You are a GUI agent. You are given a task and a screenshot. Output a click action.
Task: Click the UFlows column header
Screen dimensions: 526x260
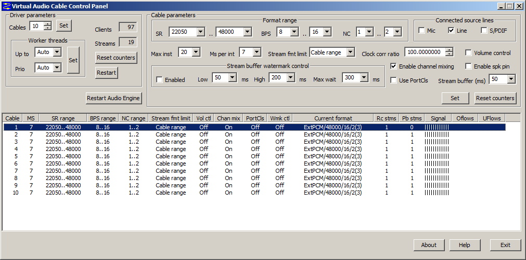coord(492,118)
